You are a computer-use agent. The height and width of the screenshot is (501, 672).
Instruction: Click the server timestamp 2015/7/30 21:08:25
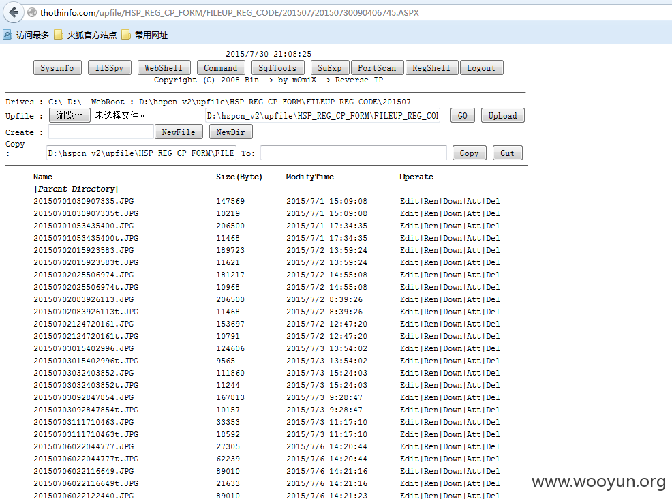pyautogui.click(x=269, y=54)
